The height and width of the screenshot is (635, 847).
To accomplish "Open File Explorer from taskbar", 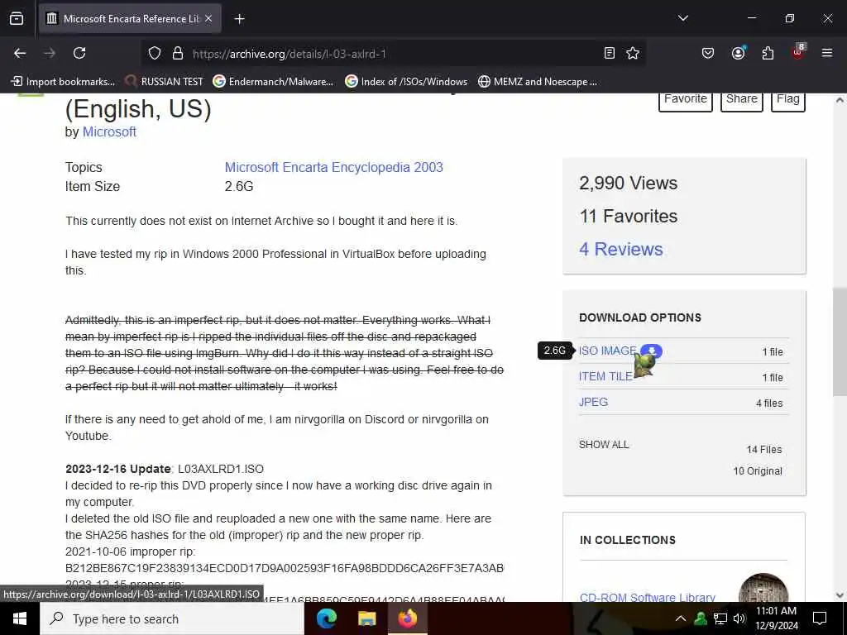I will point(366,618).
